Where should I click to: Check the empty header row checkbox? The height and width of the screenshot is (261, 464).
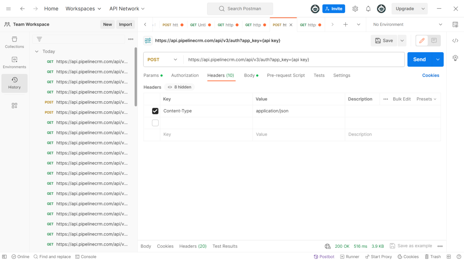pyautogui.click(x=155, y=123)
